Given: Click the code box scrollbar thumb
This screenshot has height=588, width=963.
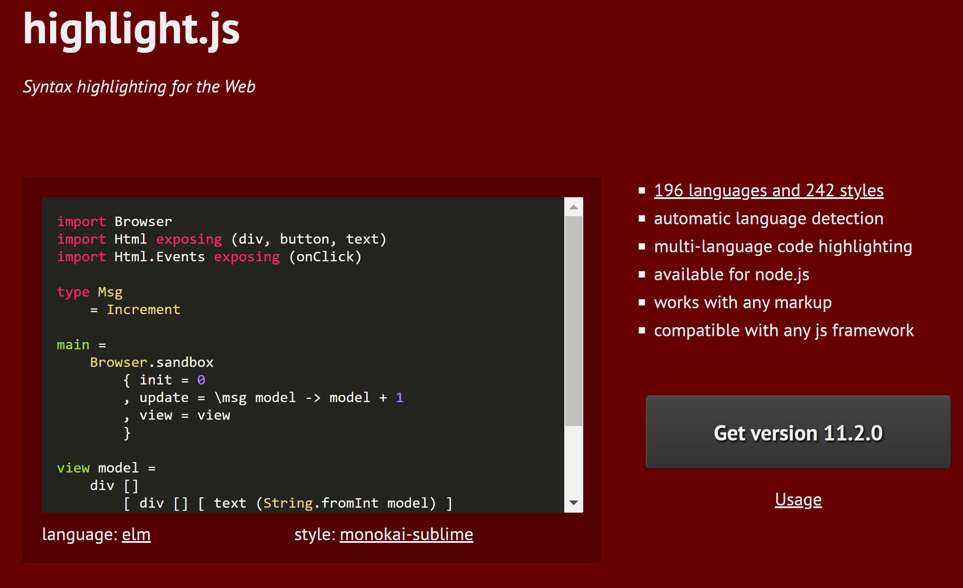Looking at the screenshot, I should click(x=573, y=320).
